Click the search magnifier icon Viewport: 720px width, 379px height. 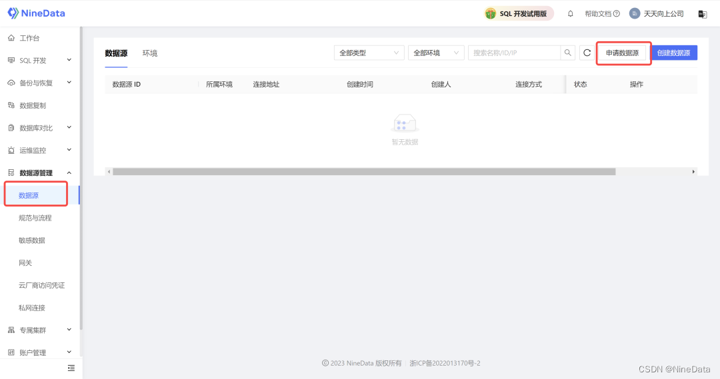(x=568, y=53)
